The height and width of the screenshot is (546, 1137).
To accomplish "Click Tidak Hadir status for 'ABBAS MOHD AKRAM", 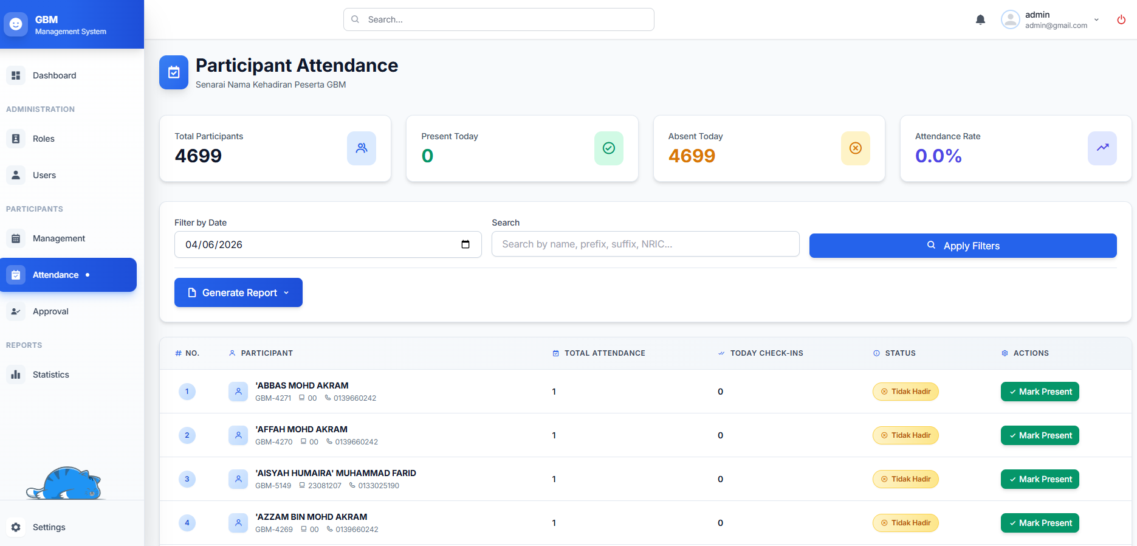I will point(905,392).
